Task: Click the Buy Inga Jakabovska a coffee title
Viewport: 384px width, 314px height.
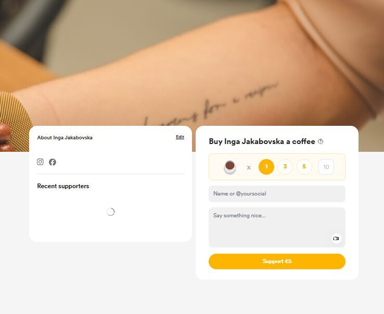Action: (x=262, y=141)
